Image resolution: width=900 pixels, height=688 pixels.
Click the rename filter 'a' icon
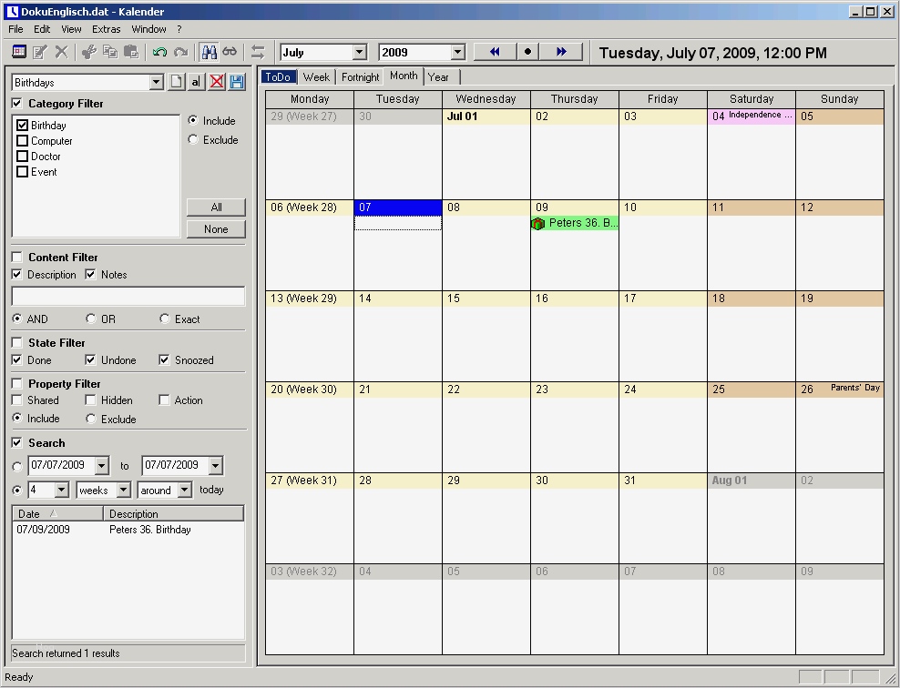196,82
